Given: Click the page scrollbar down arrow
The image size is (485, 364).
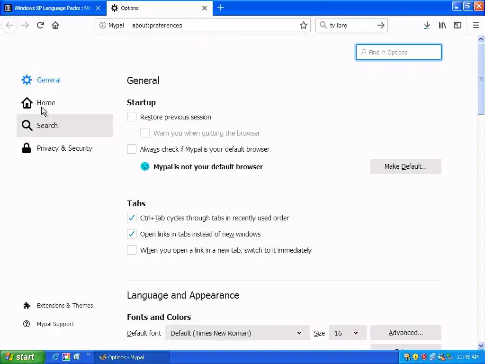Looking at the screenshot, I should [481, 346].
